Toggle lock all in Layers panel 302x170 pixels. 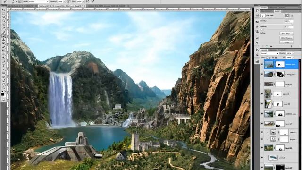click(x=276, y=58)
